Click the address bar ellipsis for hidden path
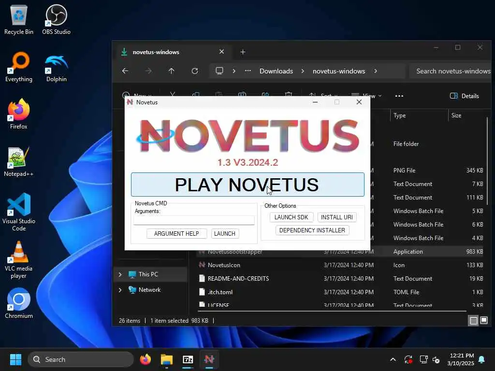The image size is (495, 371). pos(248,71)
